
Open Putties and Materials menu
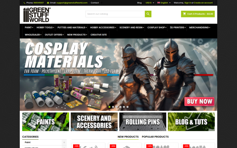[72, 28]
